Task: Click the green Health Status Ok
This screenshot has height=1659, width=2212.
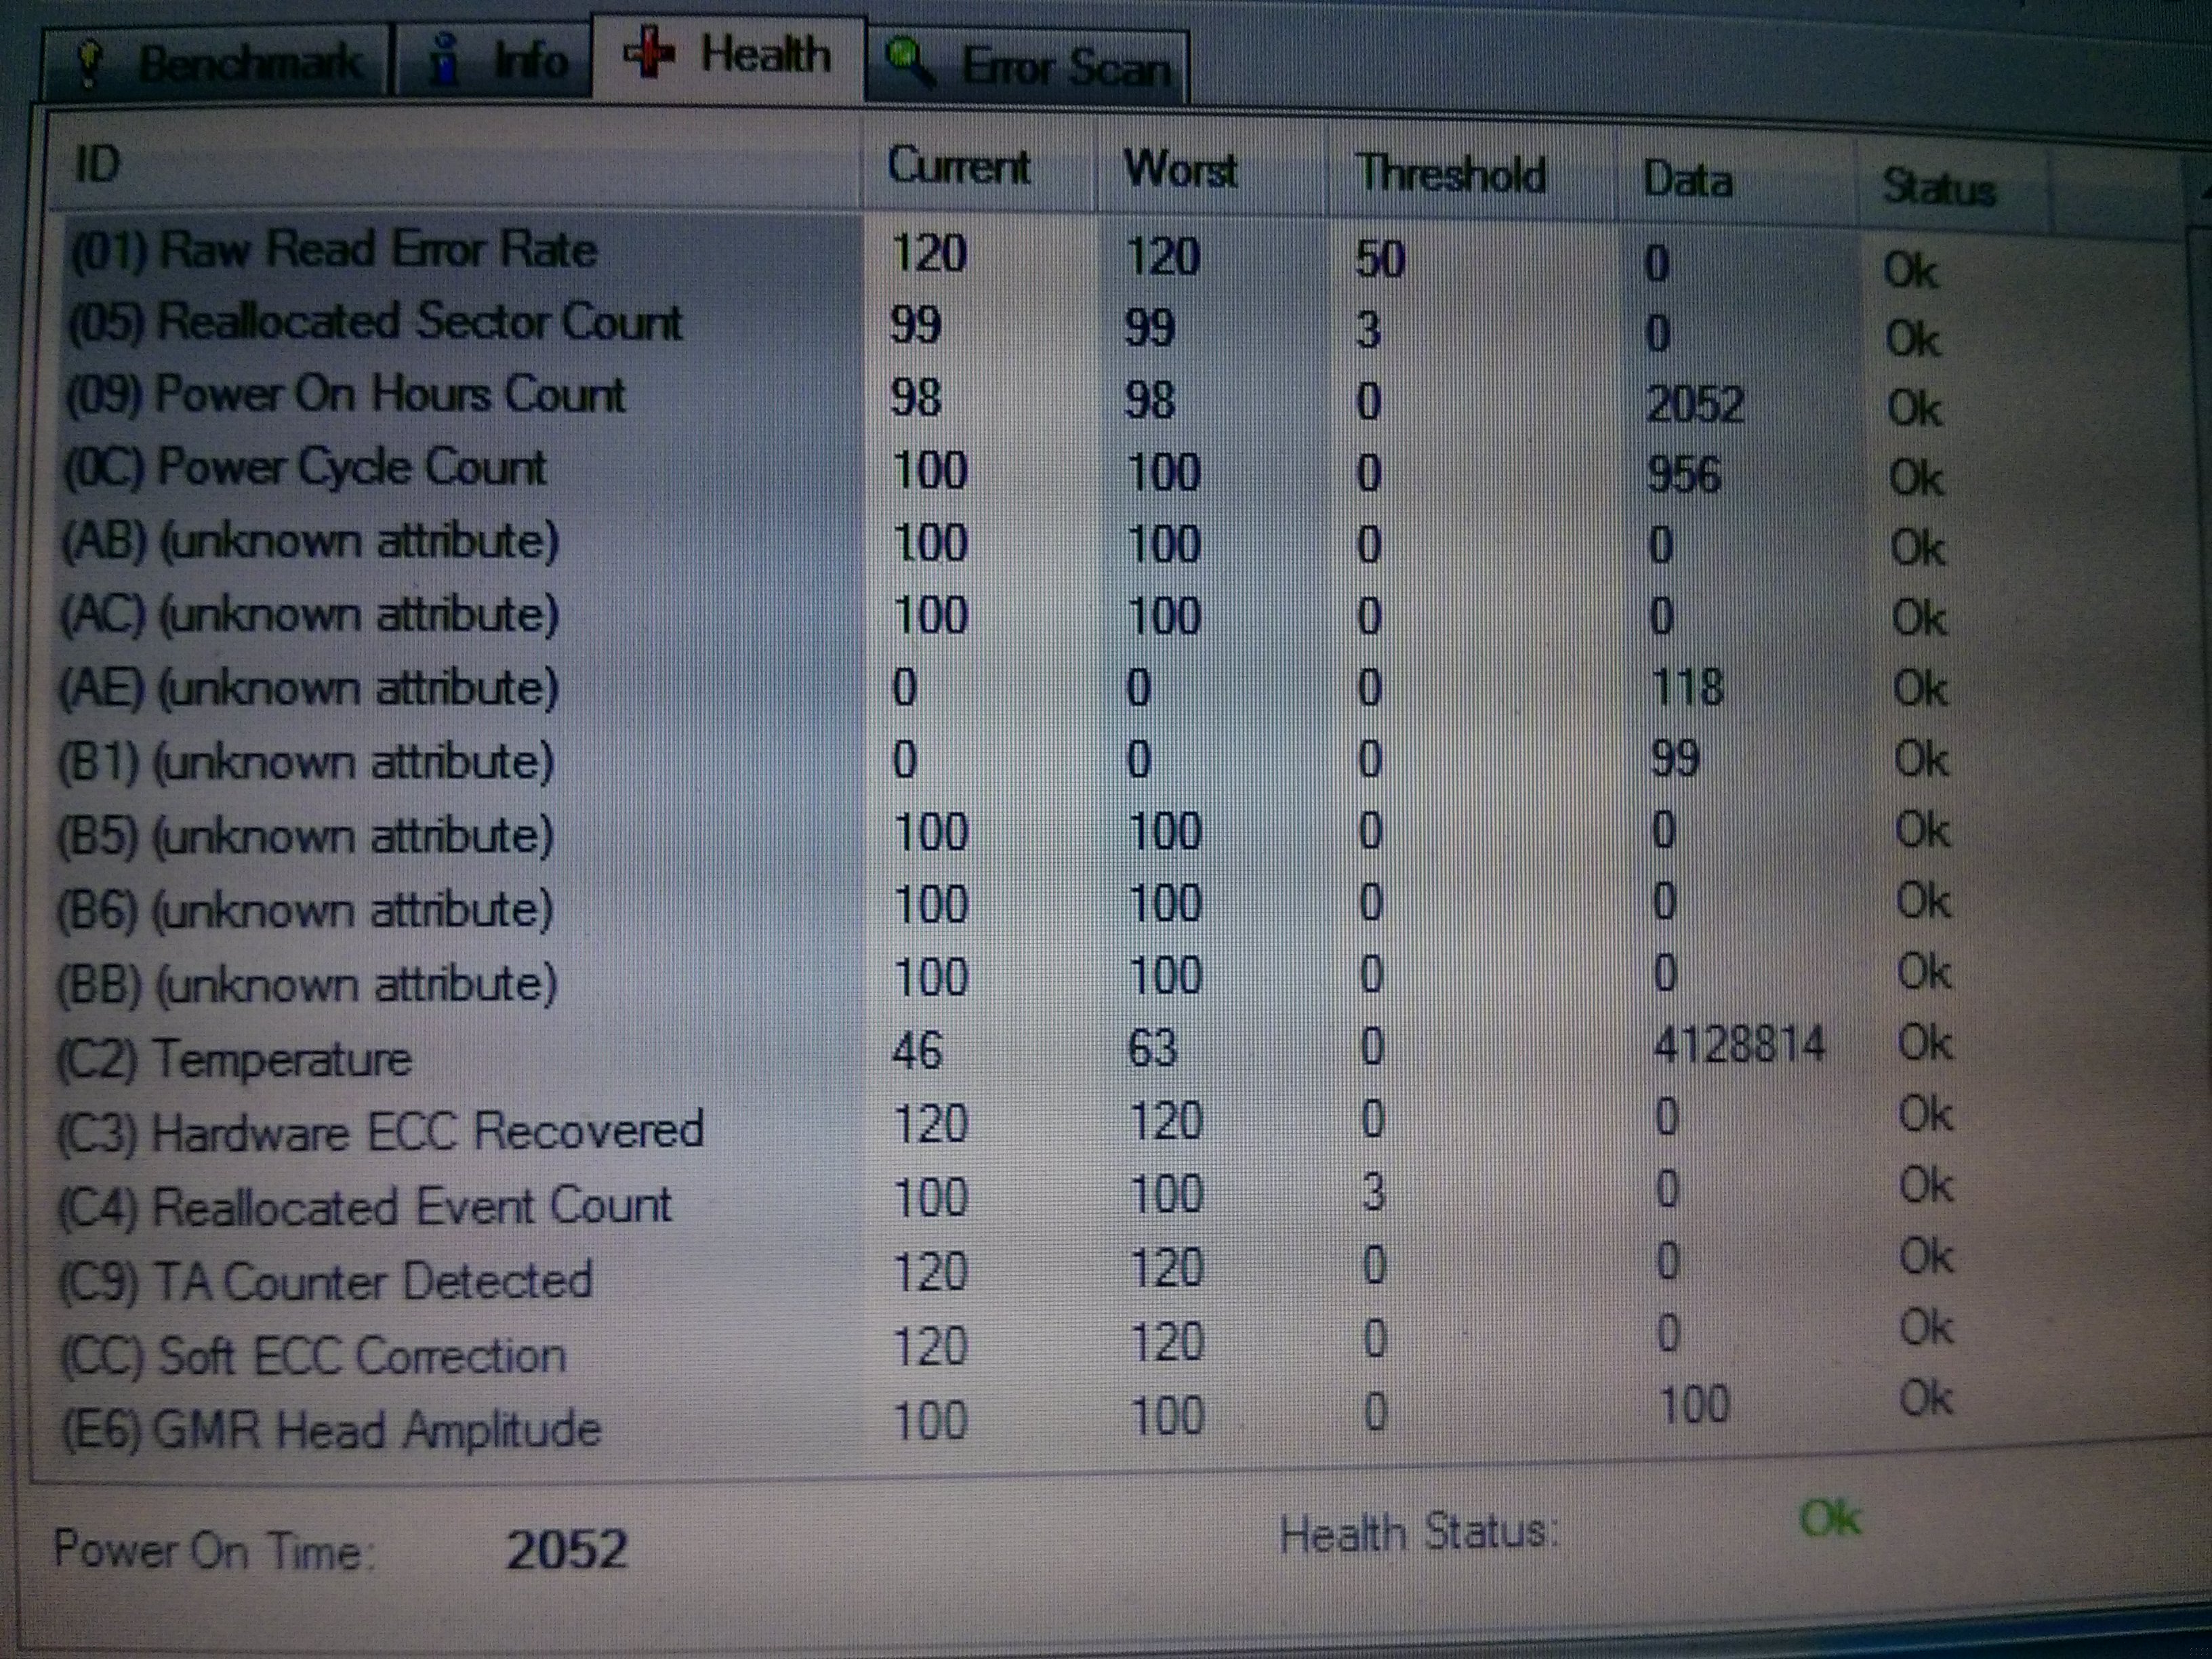Action: coord(1830,1519)
